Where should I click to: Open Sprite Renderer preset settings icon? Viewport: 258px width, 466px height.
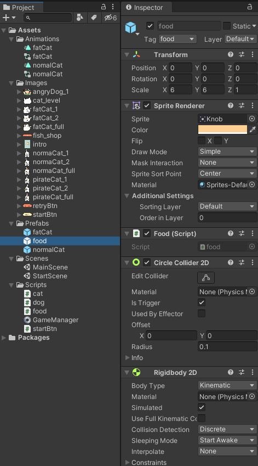242,105
